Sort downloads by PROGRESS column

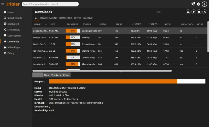pyautogui.click(x=72, y=24)
